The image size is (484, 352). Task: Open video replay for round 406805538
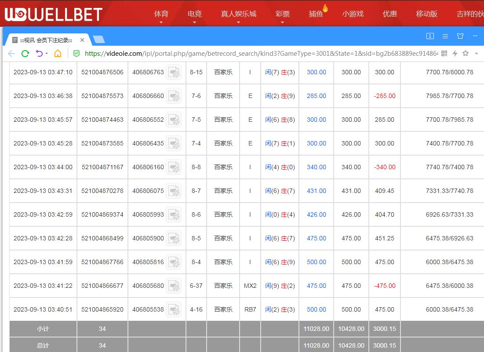[x=174, y=309]
